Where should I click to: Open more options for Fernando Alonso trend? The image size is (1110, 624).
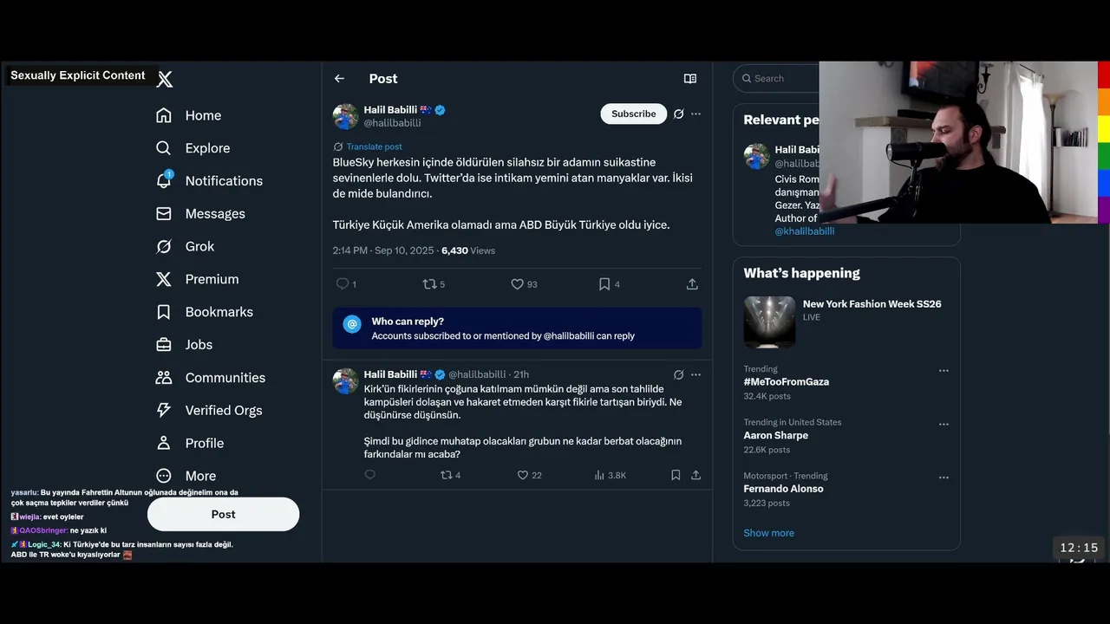pyautogui.click(x=943, y=478)
